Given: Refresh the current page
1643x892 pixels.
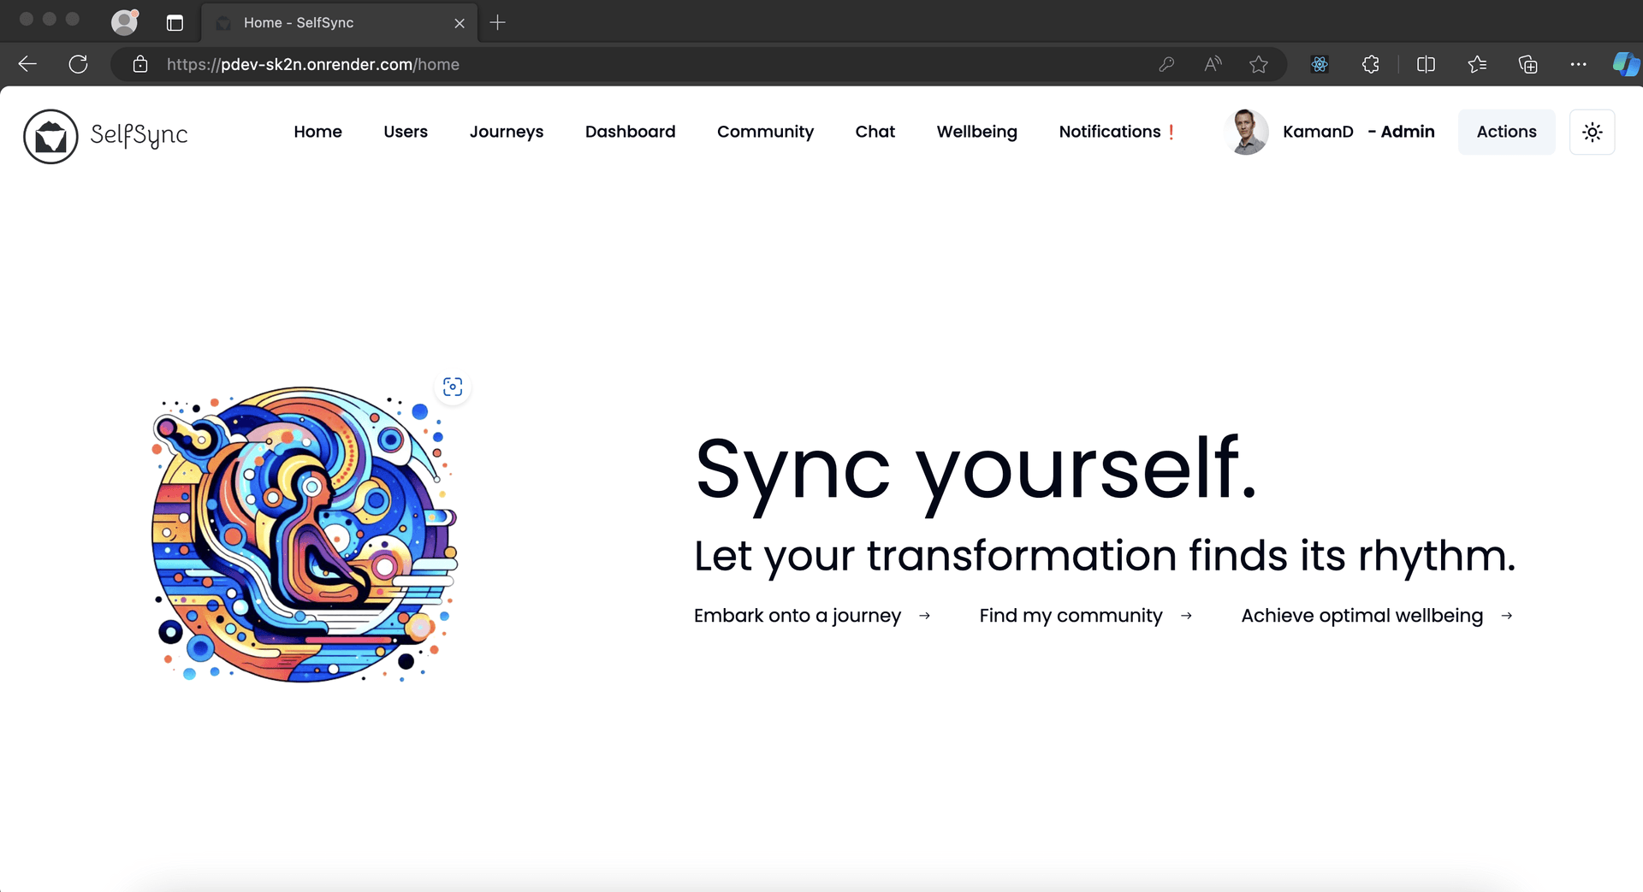Looking at the screenshot, I should point(78,63).
